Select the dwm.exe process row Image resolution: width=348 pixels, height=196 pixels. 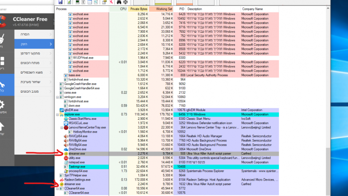[167, 106]
